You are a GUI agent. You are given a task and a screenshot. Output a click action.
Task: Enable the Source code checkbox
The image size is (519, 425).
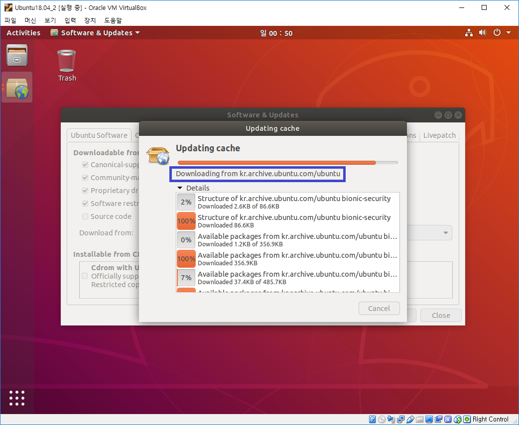click(x=85, y=216)
